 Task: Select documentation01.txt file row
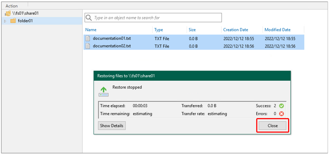click(x=194, y=39)
